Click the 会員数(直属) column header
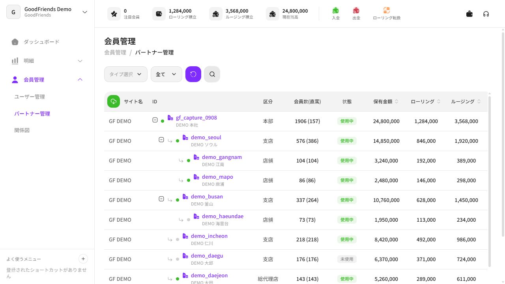 pos(307,101)
